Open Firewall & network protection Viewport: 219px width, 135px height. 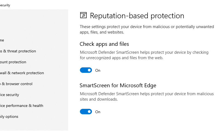pos(22,73)
